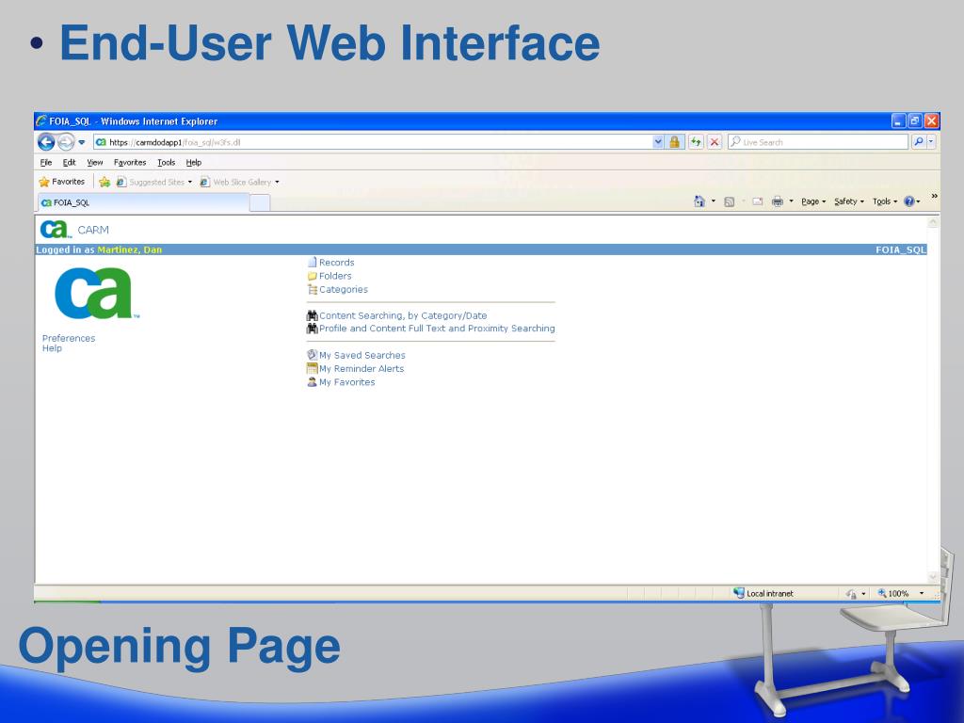Open the zoom level dropdown arrow
This screenshot has width=964, height=723.
(921, 593)
